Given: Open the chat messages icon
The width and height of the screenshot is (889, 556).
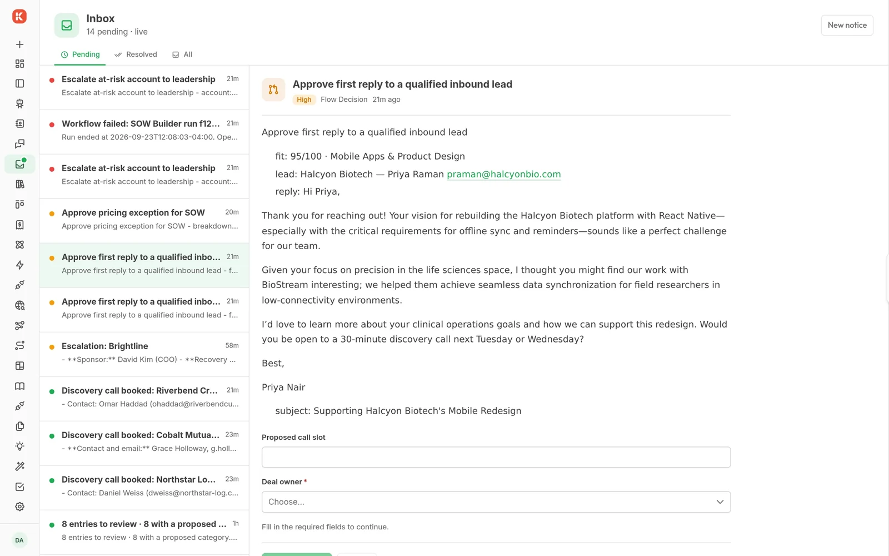Looking at the screenshot, I should click(x=19, y=144).
